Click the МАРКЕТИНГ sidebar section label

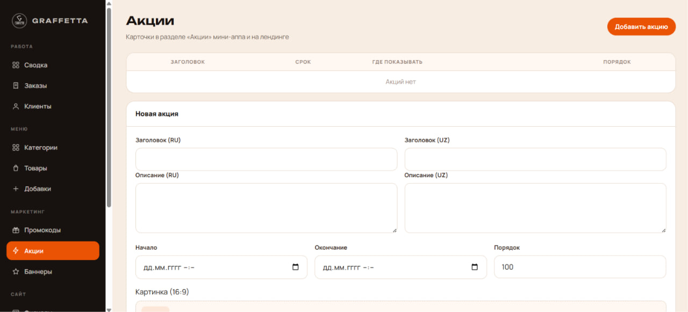[x=28, y=212]
